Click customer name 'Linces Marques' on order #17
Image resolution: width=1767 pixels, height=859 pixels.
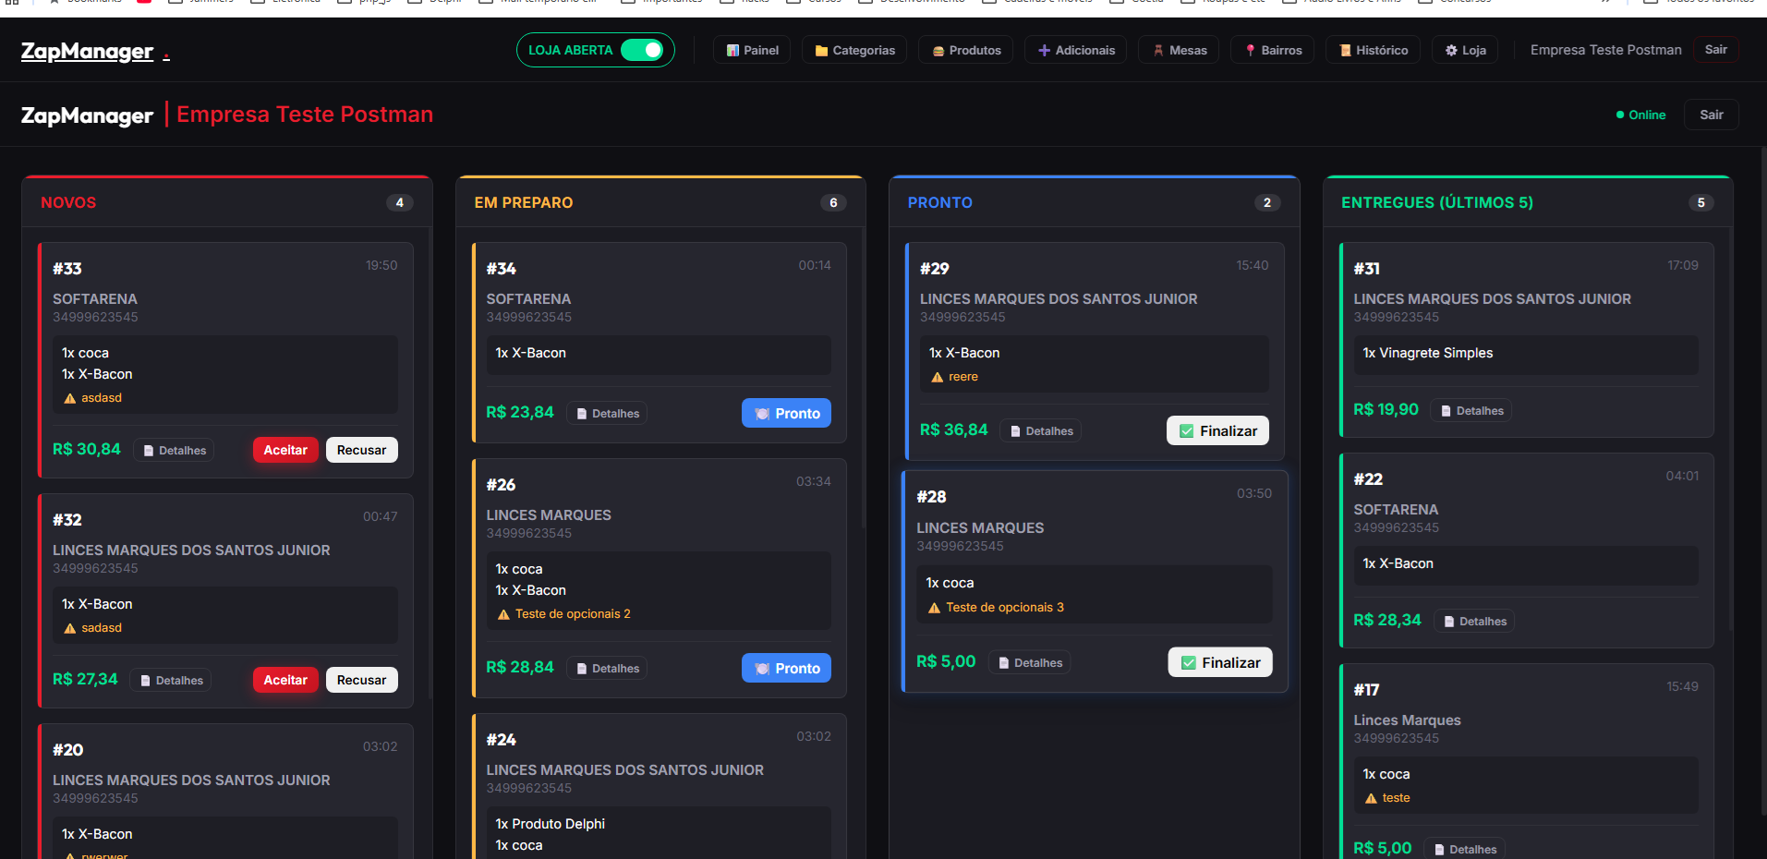[x=1407, y=720]
